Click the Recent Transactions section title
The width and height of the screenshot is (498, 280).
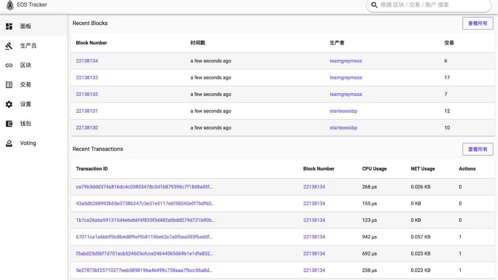click(97, 149)
